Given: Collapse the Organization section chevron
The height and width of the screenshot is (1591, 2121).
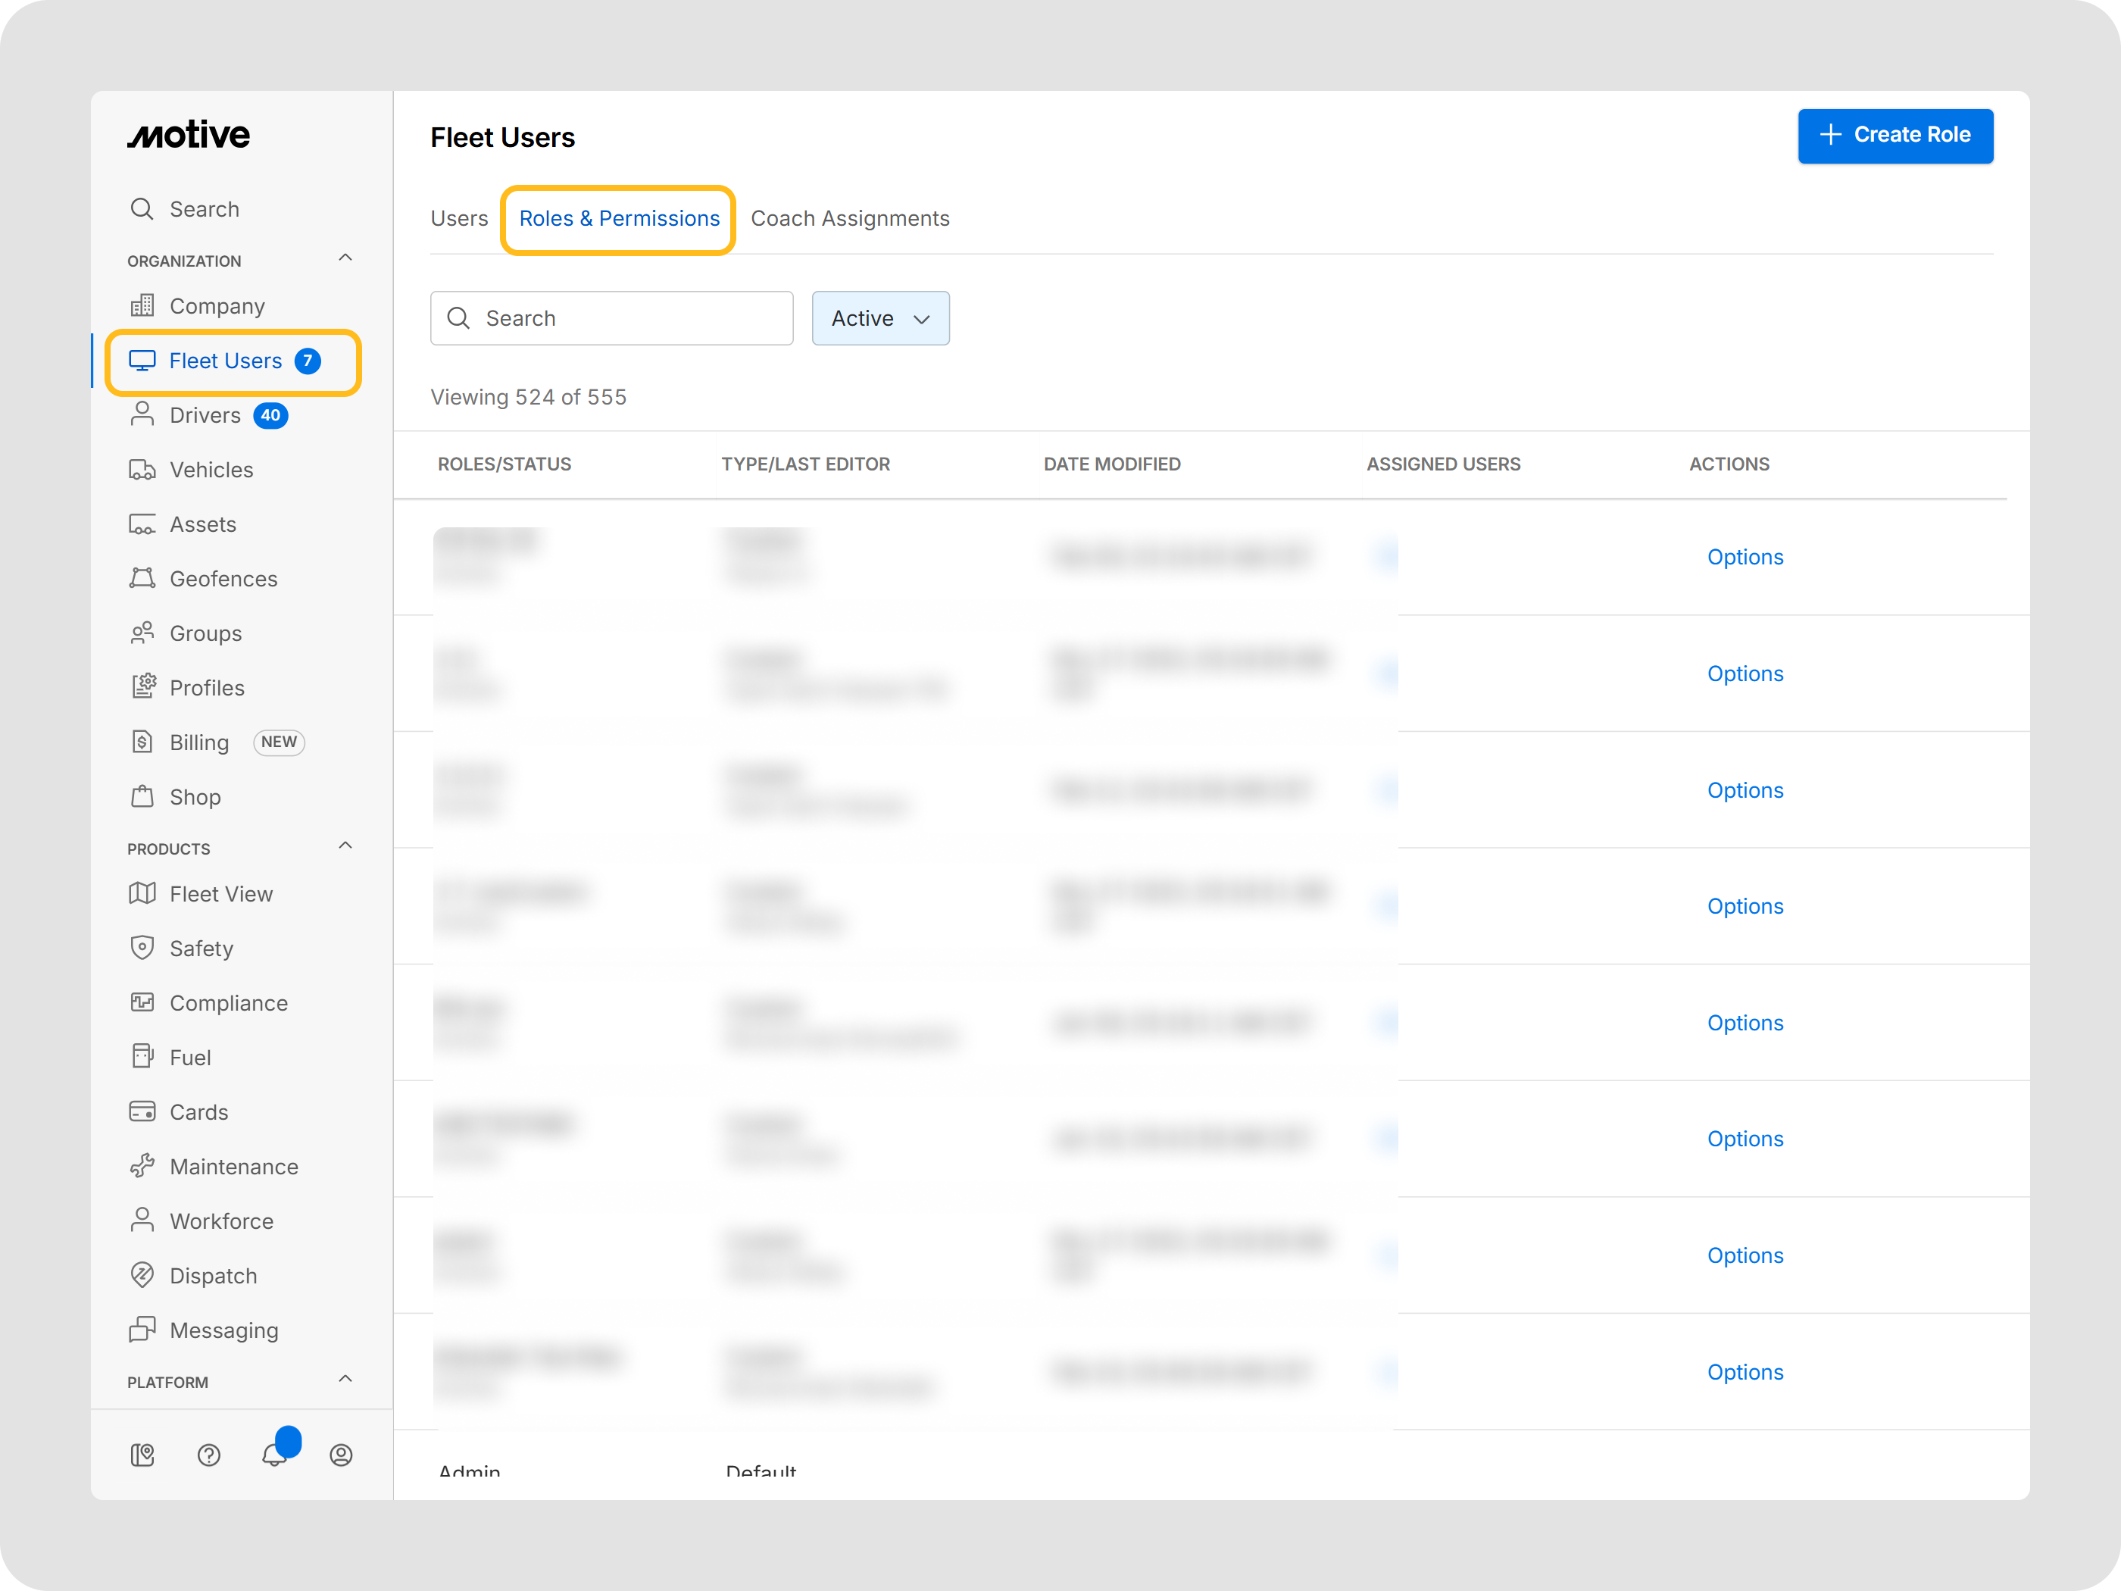Looking at the screenshot, I should pos(345,258).
